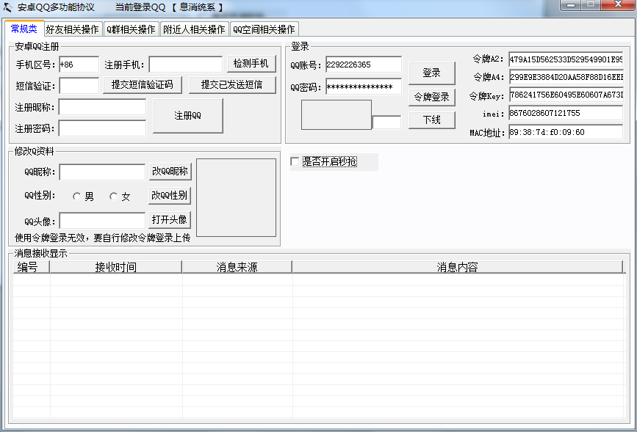Focus the small captcha input beside the image box

386,122
